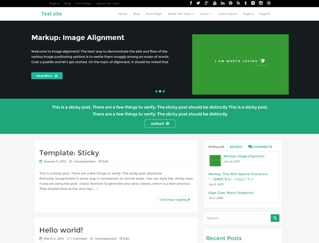Click Continue reading on Sticky post
319x243 pixels.
[175, 200]
